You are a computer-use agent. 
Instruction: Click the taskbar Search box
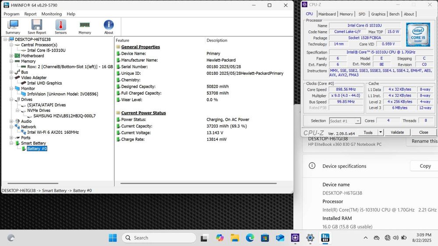[159, 238]
